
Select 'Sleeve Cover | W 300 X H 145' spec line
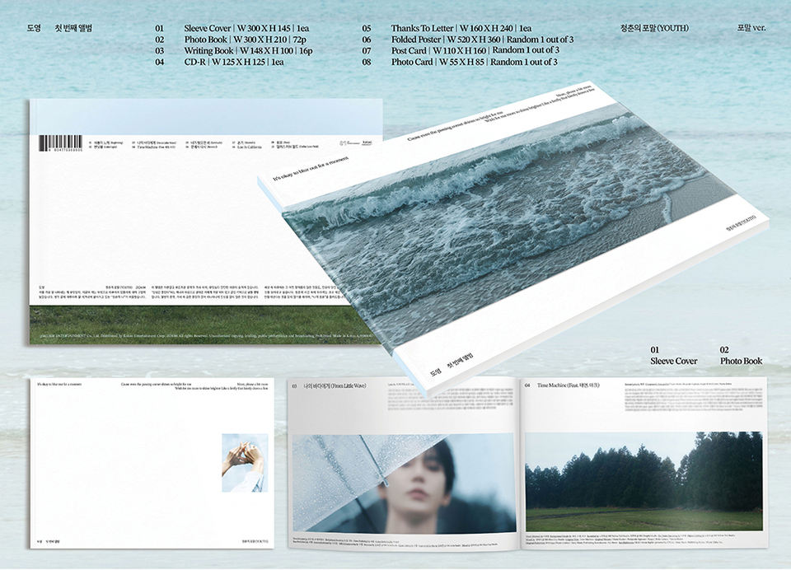(x=246, y=28)
